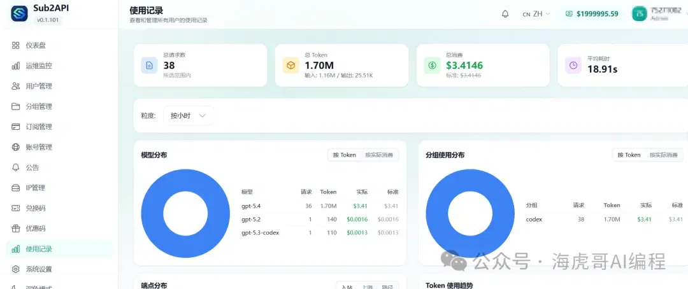Click the $1999995.59 balance button
688x289 pixels.
[591, 14]
